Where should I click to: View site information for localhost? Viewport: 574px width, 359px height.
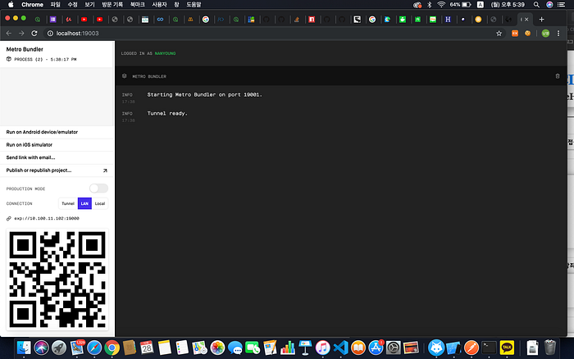coord(50,34)
